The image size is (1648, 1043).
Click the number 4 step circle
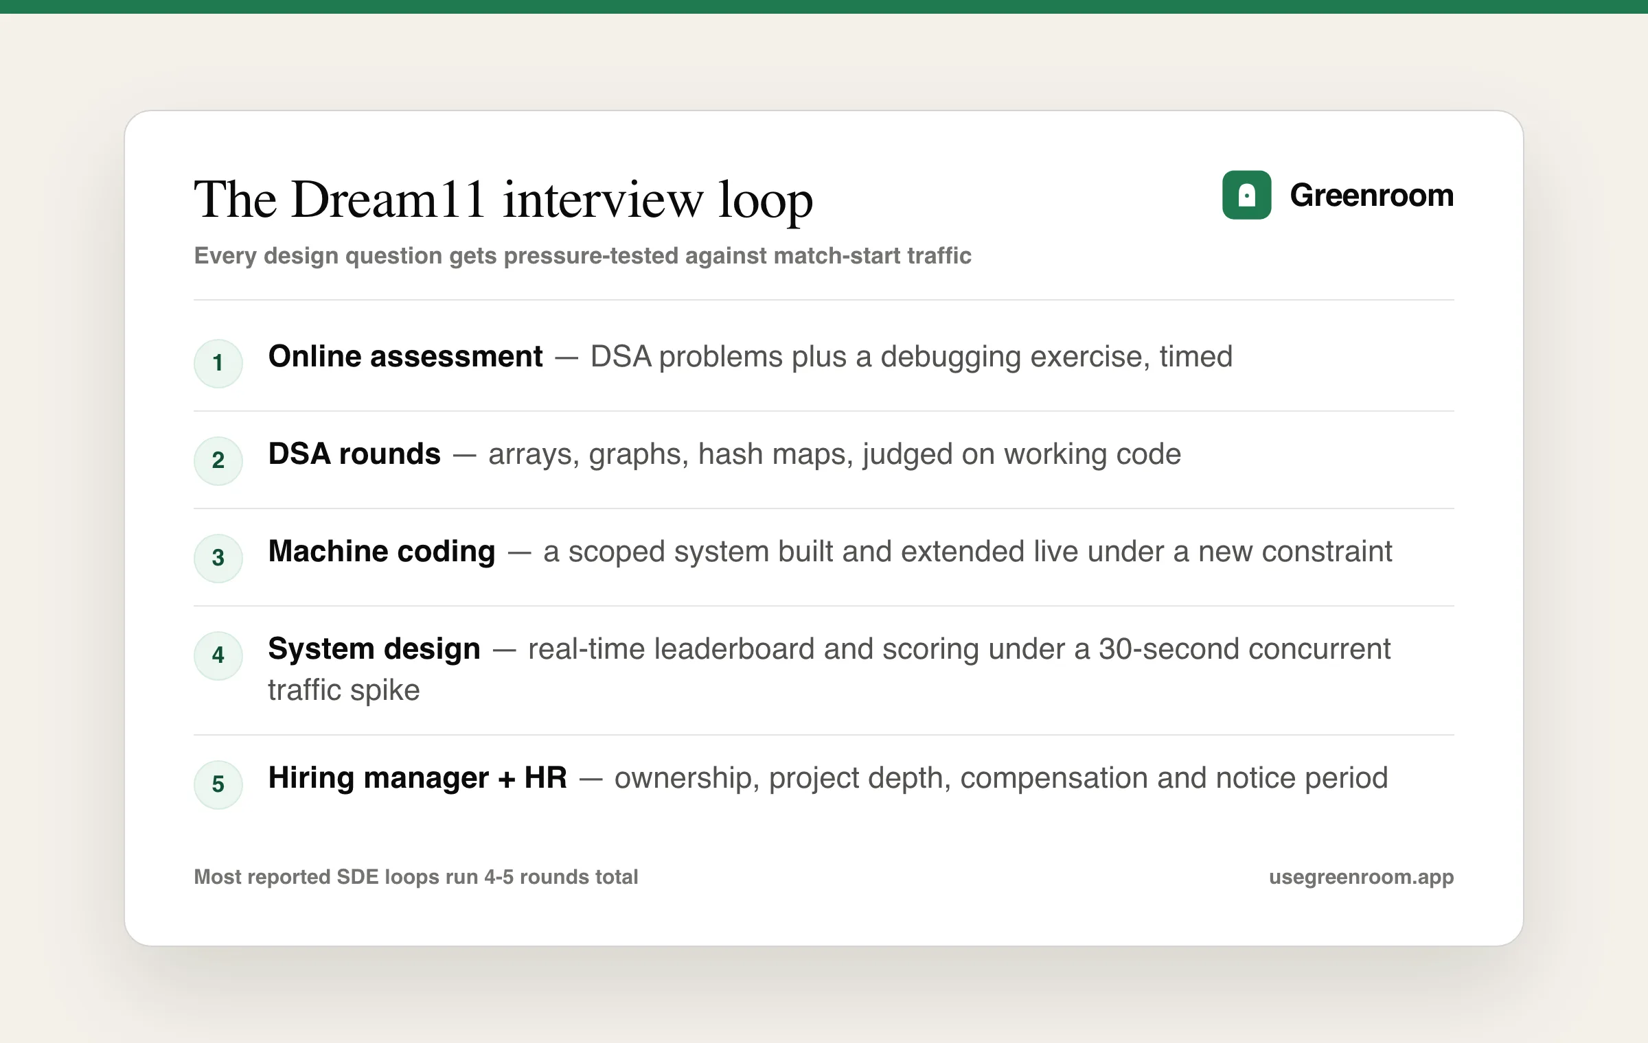click(x=218, y=655)
